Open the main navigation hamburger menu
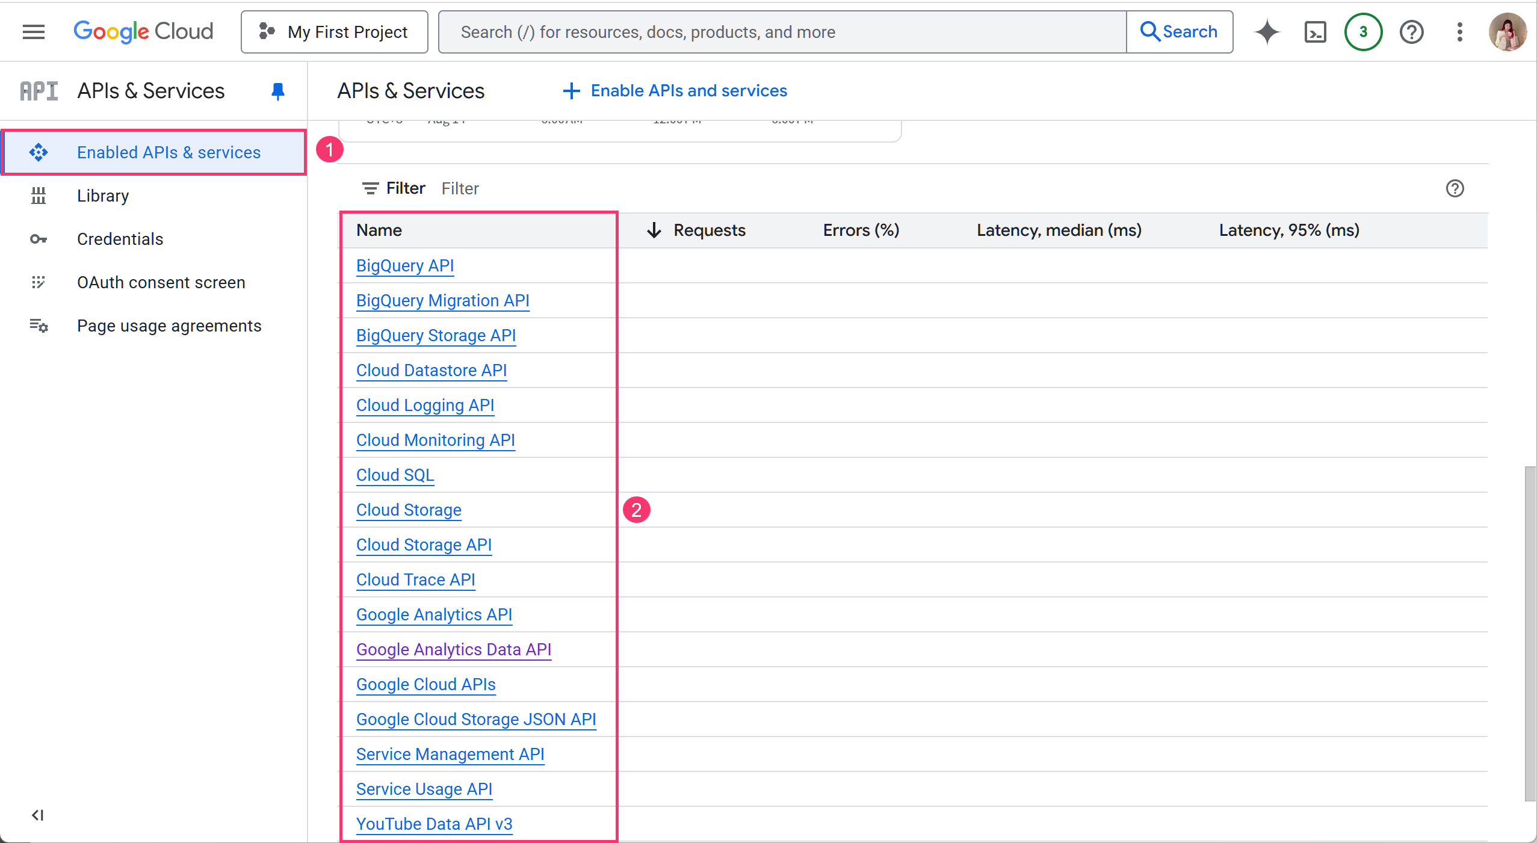Screen dimensions: 1537x843 [34, 32]
